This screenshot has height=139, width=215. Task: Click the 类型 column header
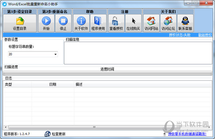click(x=18, y=84)
